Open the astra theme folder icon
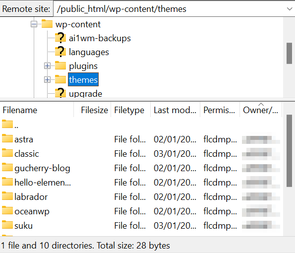 click(x=7, y=138)
